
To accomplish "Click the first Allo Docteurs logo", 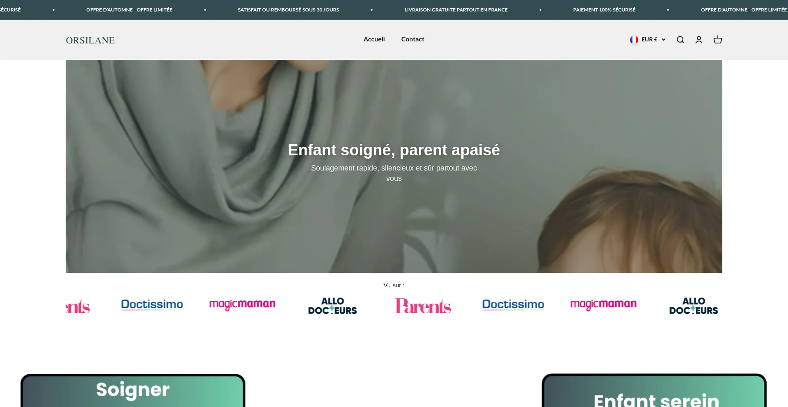I will tap(332, 306).
